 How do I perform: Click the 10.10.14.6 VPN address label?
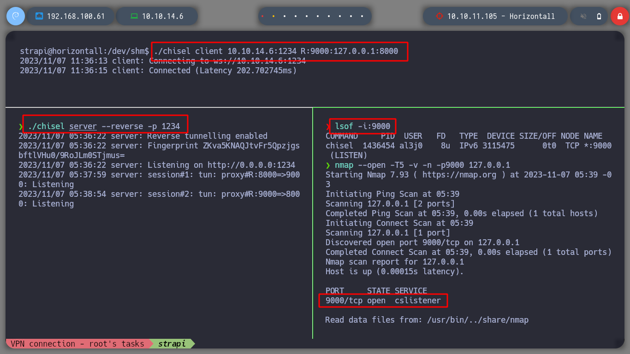[162, 16]
